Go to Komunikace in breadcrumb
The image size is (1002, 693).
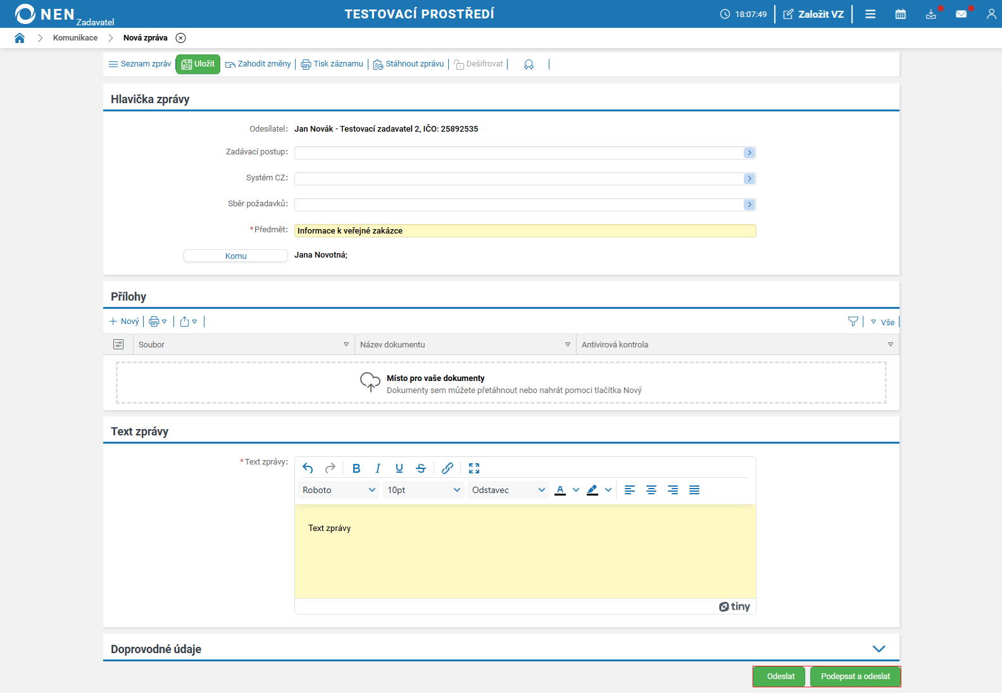point(75,38)
